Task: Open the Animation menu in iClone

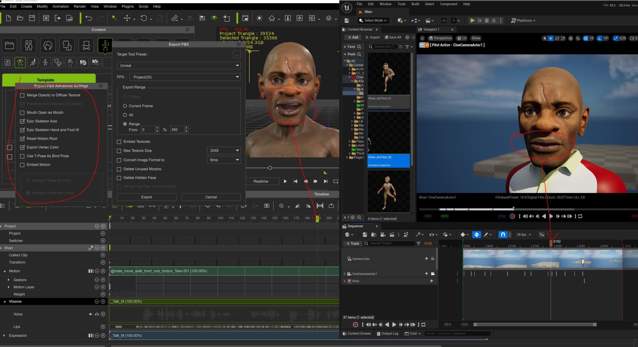Action: click(61, 6)
